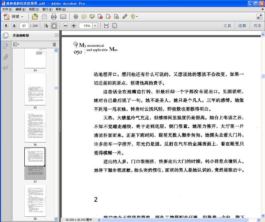
Task: Open the settings gear toolbar icon
Action: [x=76, y=17]
